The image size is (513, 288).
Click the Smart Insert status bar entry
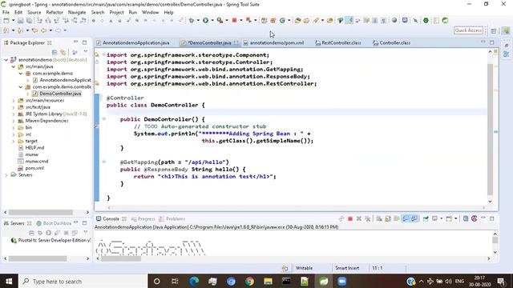click(x=347, y=268)
